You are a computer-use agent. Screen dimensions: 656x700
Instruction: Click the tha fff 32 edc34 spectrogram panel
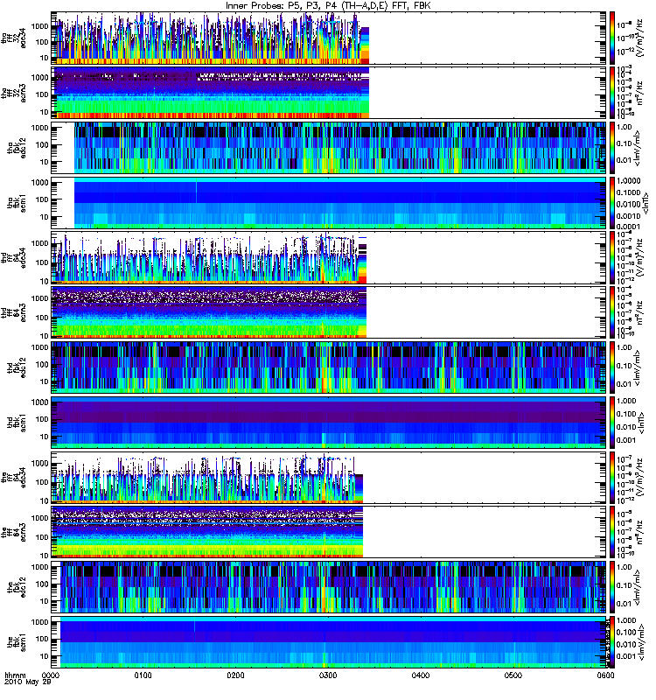click(329, 38)
